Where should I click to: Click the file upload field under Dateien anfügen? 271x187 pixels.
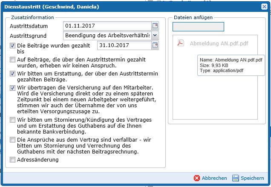(x=198, y=27)
